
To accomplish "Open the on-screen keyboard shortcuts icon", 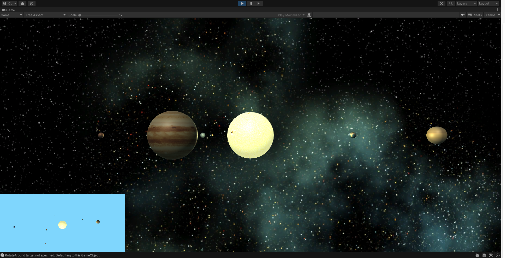I will tap(469, 15).
